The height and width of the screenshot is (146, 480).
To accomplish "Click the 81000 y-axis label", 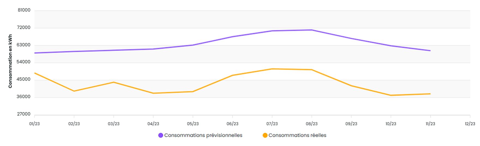I will point(24,10).
